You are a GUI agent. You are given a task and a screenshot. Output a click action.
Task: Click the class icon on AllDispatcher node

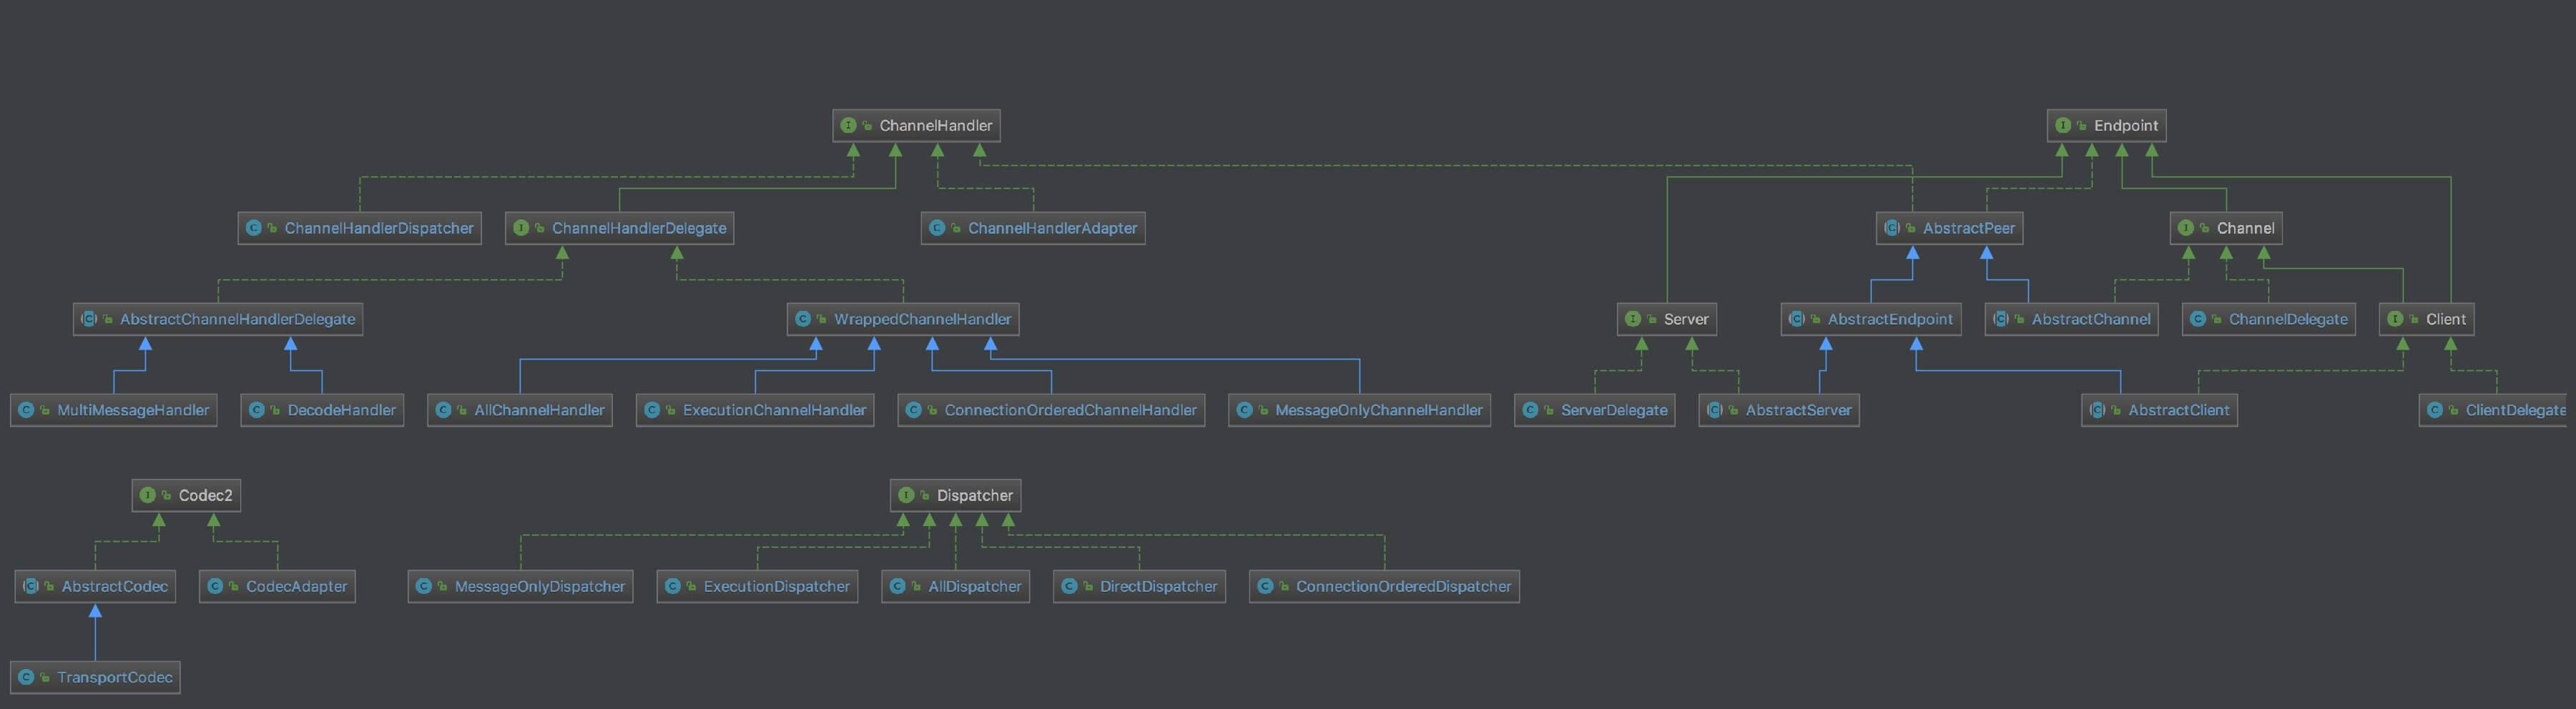(x=897, y=586)
